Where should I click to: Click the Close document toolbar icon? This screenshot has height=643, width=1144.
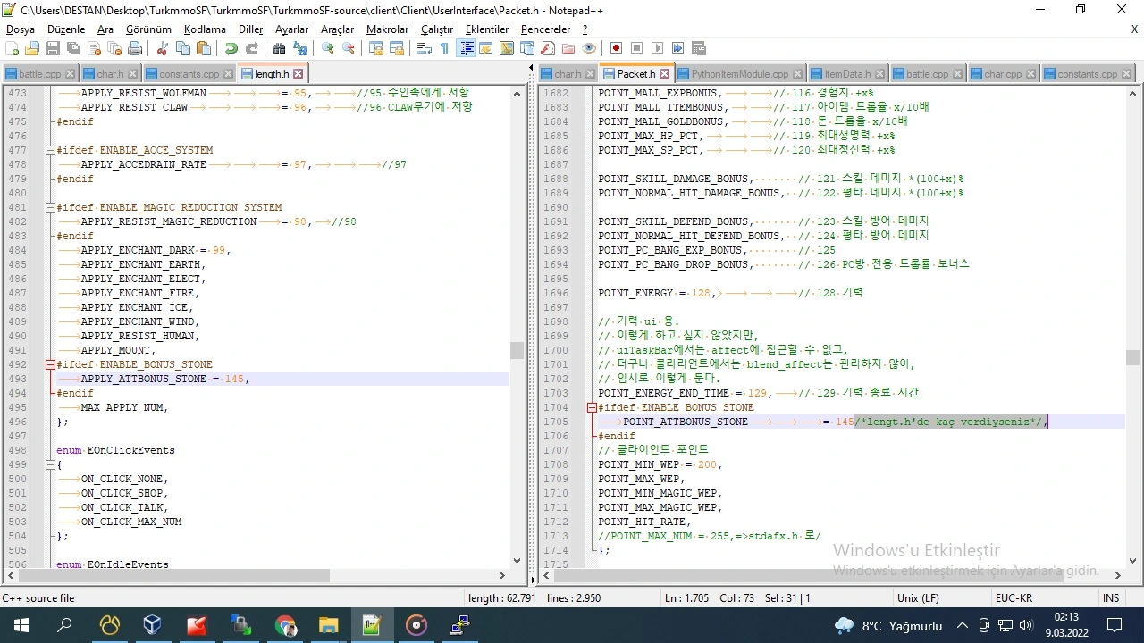94,48
